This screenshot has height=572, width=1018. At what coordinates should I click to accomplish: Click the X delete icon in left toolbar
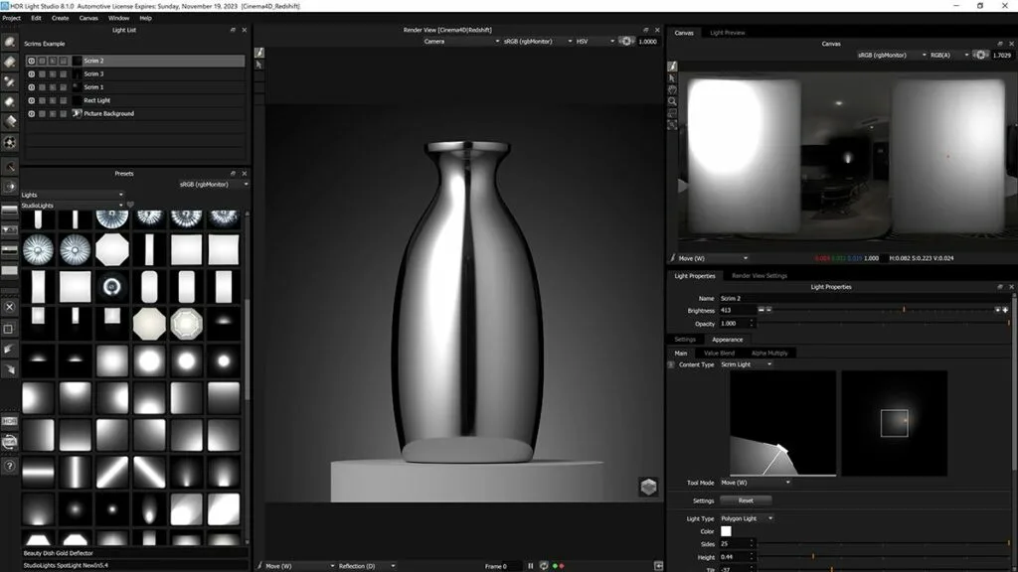pos(10,308)
